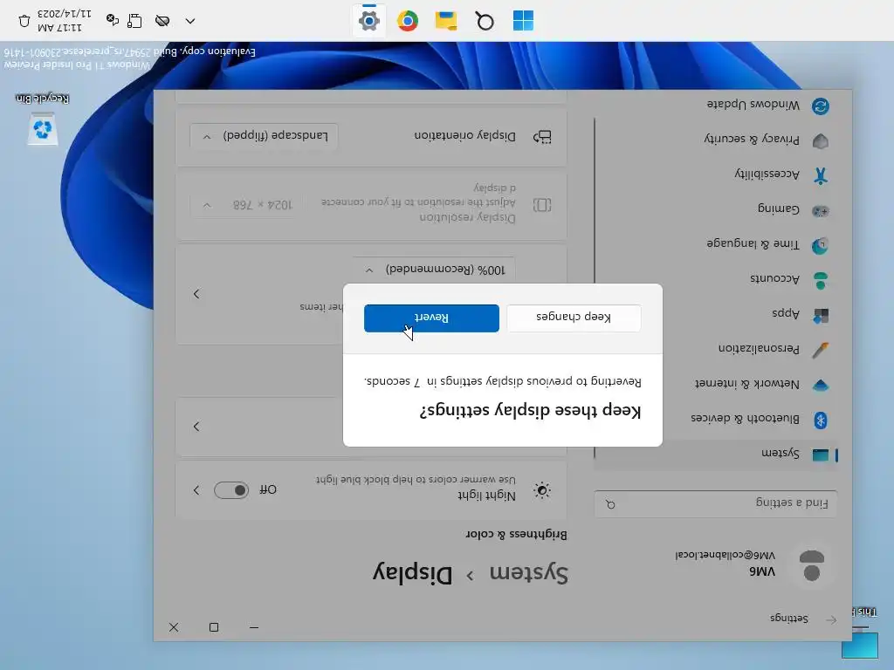Image resolution: width=894 pixels, height=670 pixels.
Task: Expand the scale row chevron
Action: coord(196,294)
